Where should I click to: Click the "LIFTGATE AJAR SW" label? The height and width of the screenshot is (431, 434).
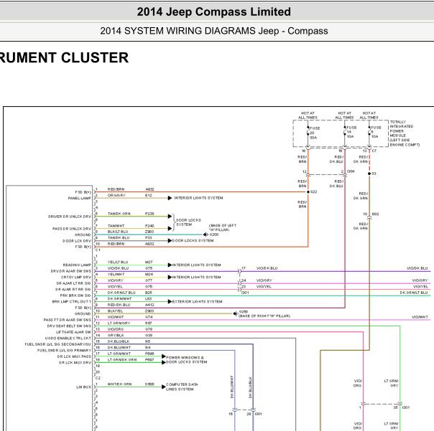73,332
